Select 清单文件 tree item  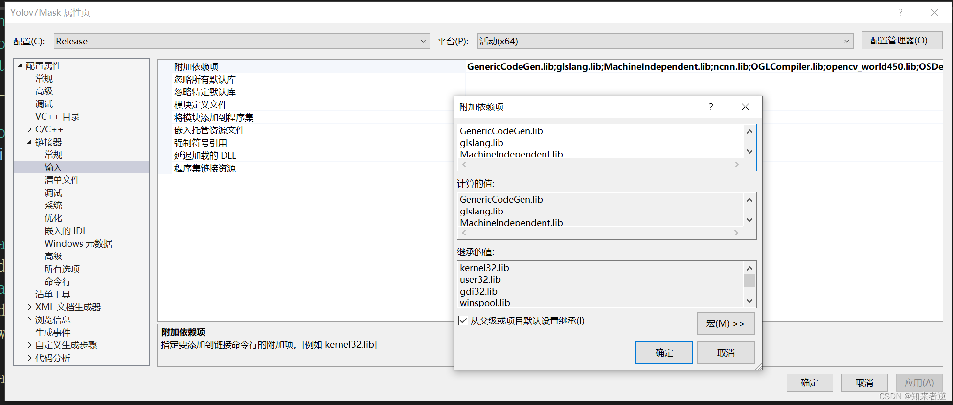(62, 180)
